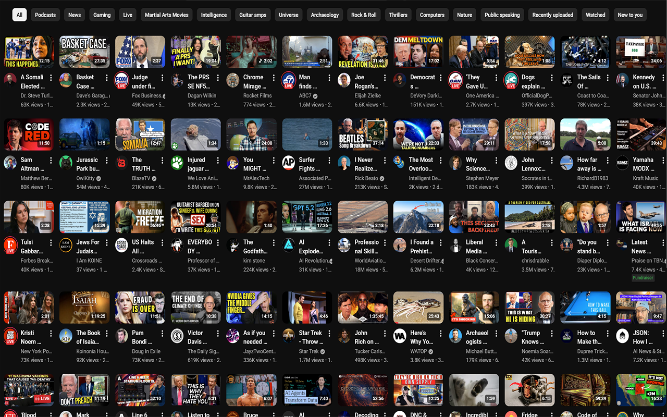
Task: Open ABC7 channel avatar icon
Action: pyautogui.click(x=288, y=80)
